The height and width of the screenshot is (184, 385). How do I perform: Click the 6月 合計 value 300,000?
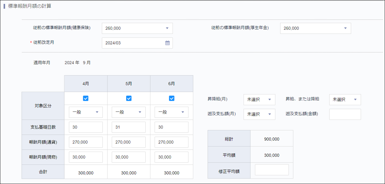(172, 173)
